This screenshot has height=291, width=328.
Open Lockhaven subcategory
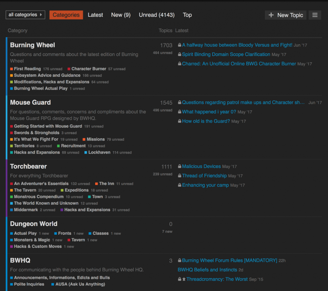click(99, 152)
